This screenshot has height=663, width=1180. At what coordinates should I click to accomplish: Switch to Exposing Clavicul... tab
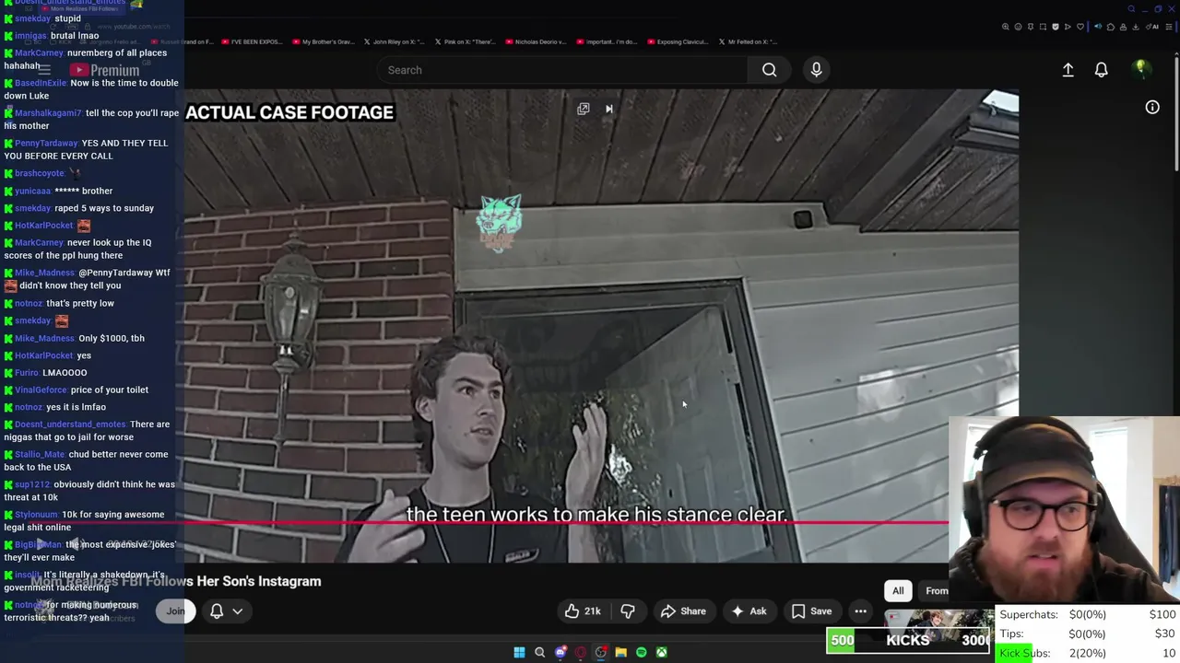(678, 41)
